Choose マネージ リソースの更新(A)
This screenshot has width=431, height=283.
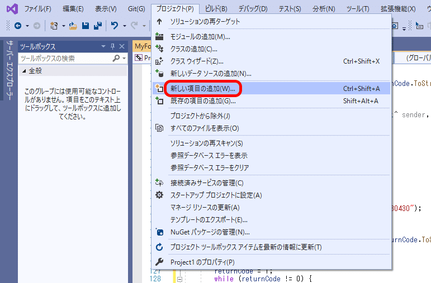click(271, 208)
